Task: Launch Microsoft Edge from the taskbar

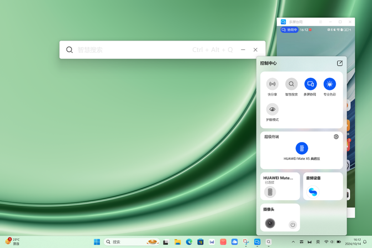Action: pos(189,242)
